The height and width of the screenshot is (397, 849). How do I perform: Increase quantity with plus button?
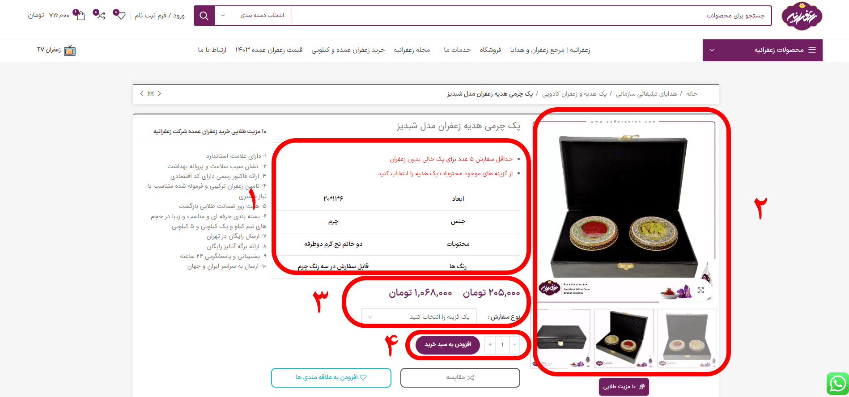(490, 344)
